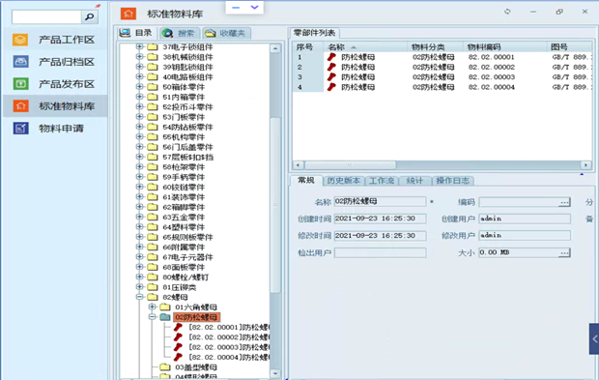Click the parts list horizontal scroll left arrow

[299, 165]
